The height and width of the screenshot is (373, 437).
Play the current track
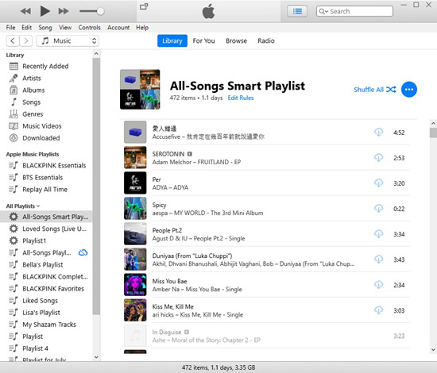44,11
